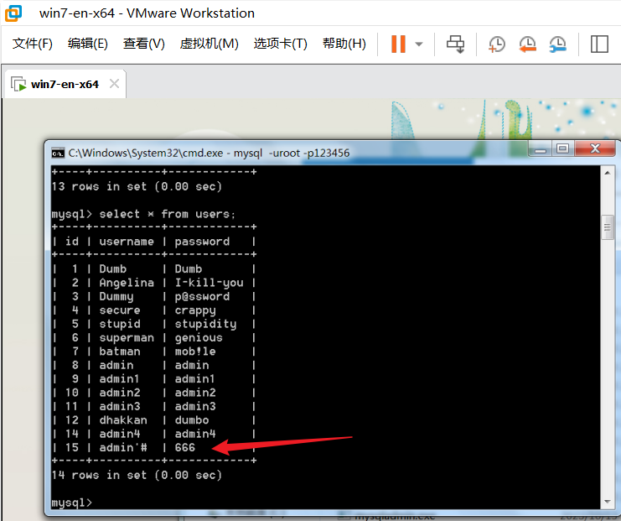Pause the virtual machine with the orange button

point(398,44)
